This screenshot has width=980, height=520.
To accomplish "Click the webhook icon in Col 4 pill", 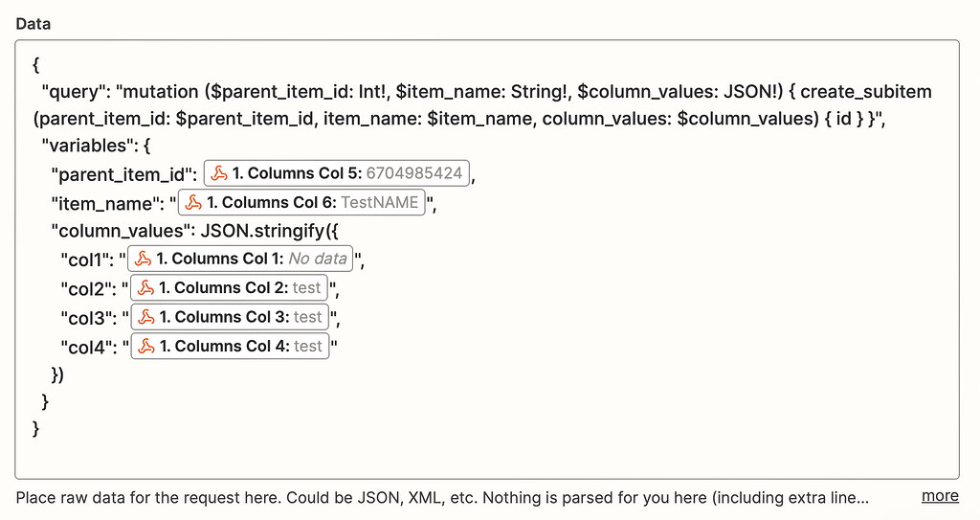I will [x=146, y=346].
